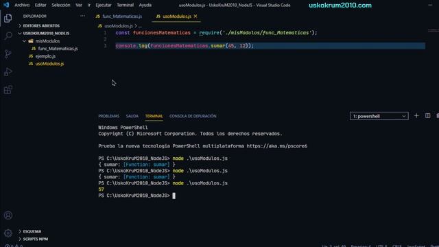Open the Ejecutar menu

point(104,5)
